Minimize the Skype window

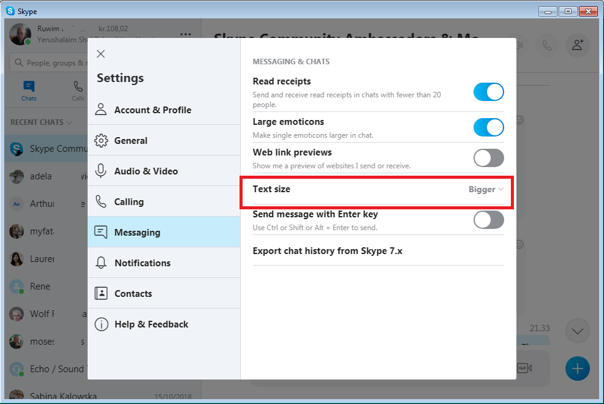(548, 12)
